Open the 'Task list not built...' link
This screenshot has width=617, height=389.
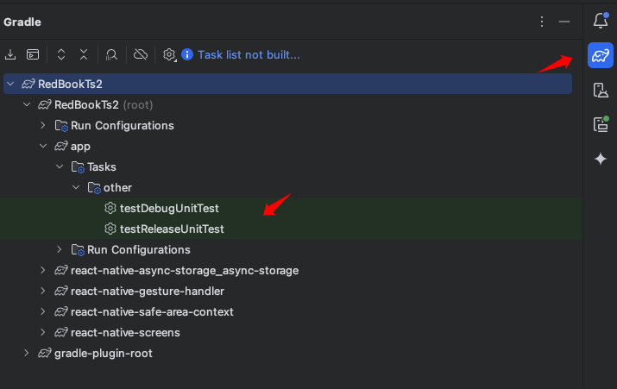[x=249, y=54]
